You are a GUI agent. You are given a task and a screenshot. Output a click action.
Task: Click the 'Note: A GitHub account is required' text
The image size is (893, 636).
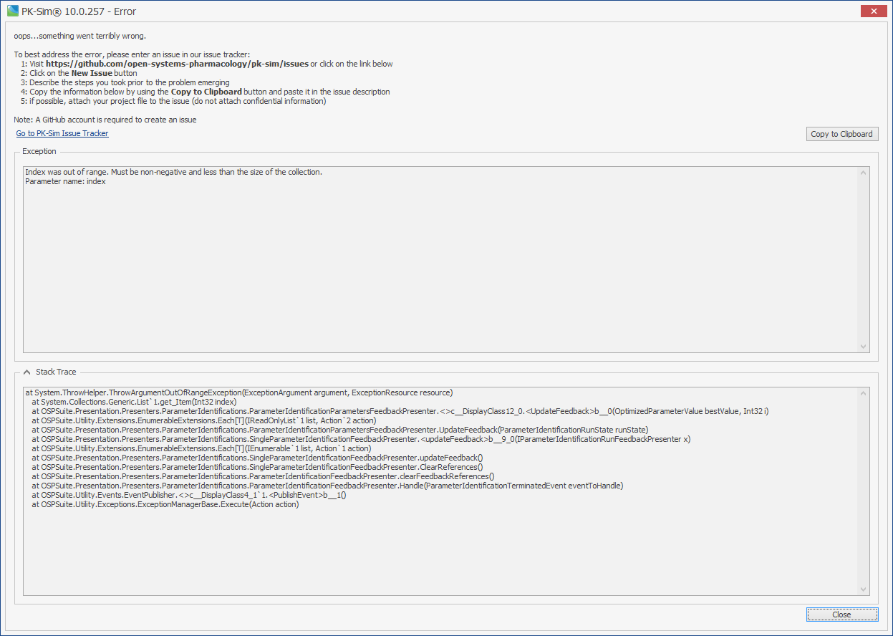click(x=105, y=120)
